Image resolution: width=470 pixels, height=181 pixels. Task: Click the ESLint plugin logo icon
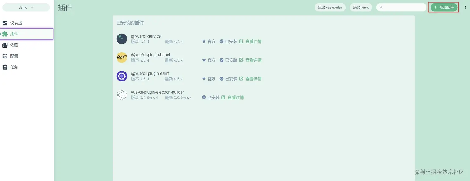tap(122, 76)
